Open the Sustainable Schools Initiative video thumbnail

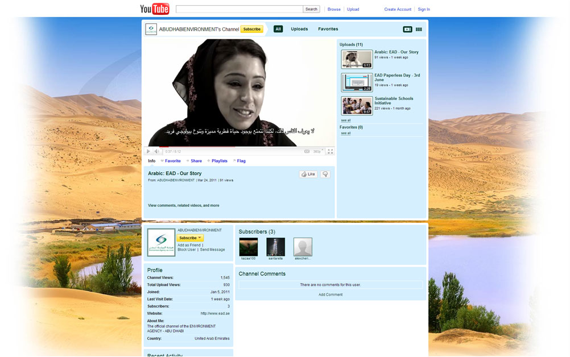[357, 106]
